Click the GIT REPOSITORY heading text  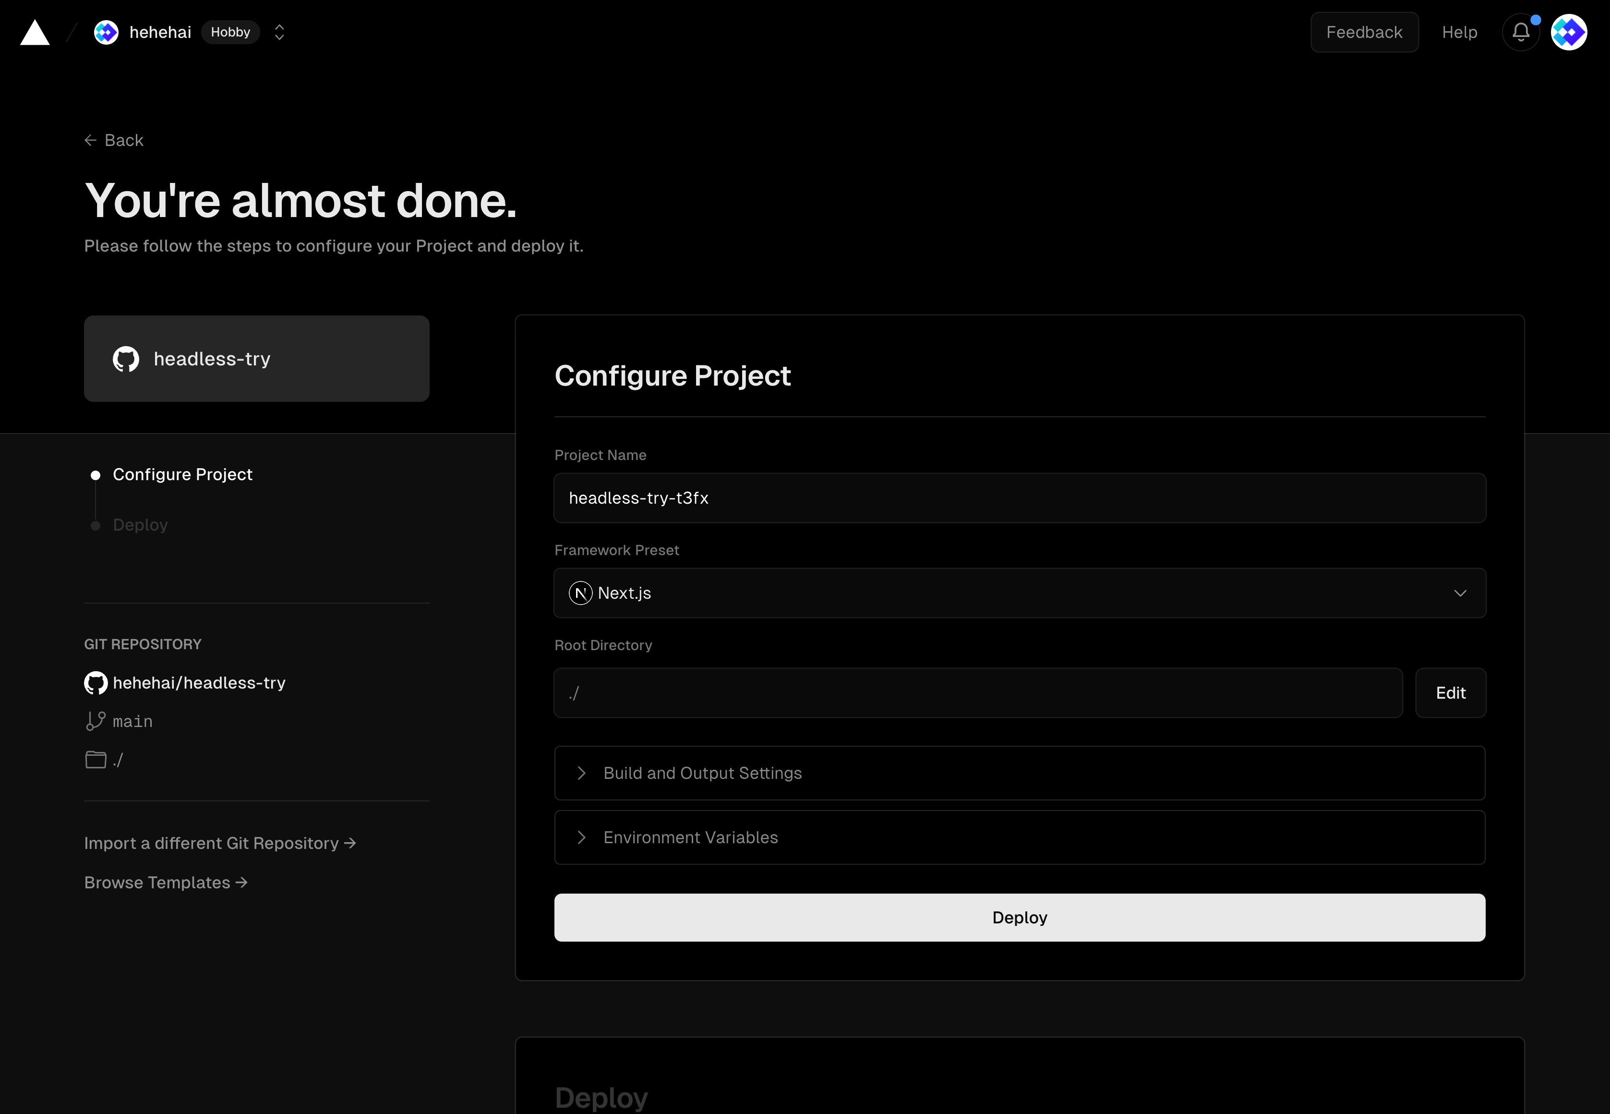click(142, 644)
